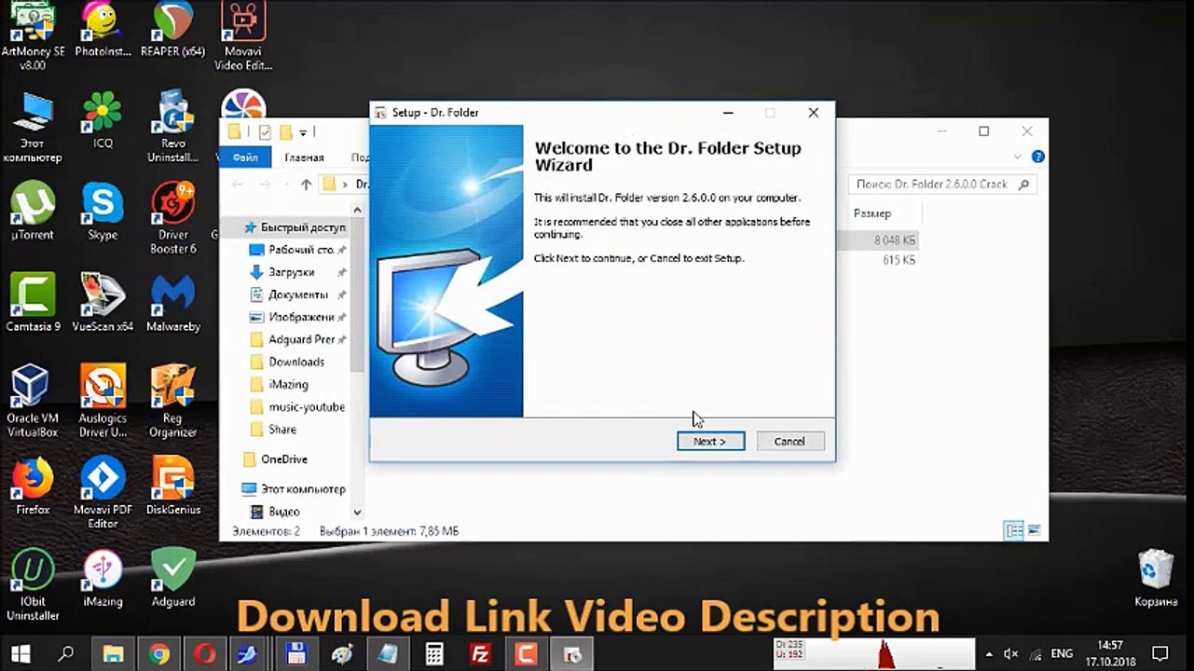Open Oracle VM VirtualBox shortcut
Image resolution: width=1194 pixels, height=671 pixels.
(33, 402)
